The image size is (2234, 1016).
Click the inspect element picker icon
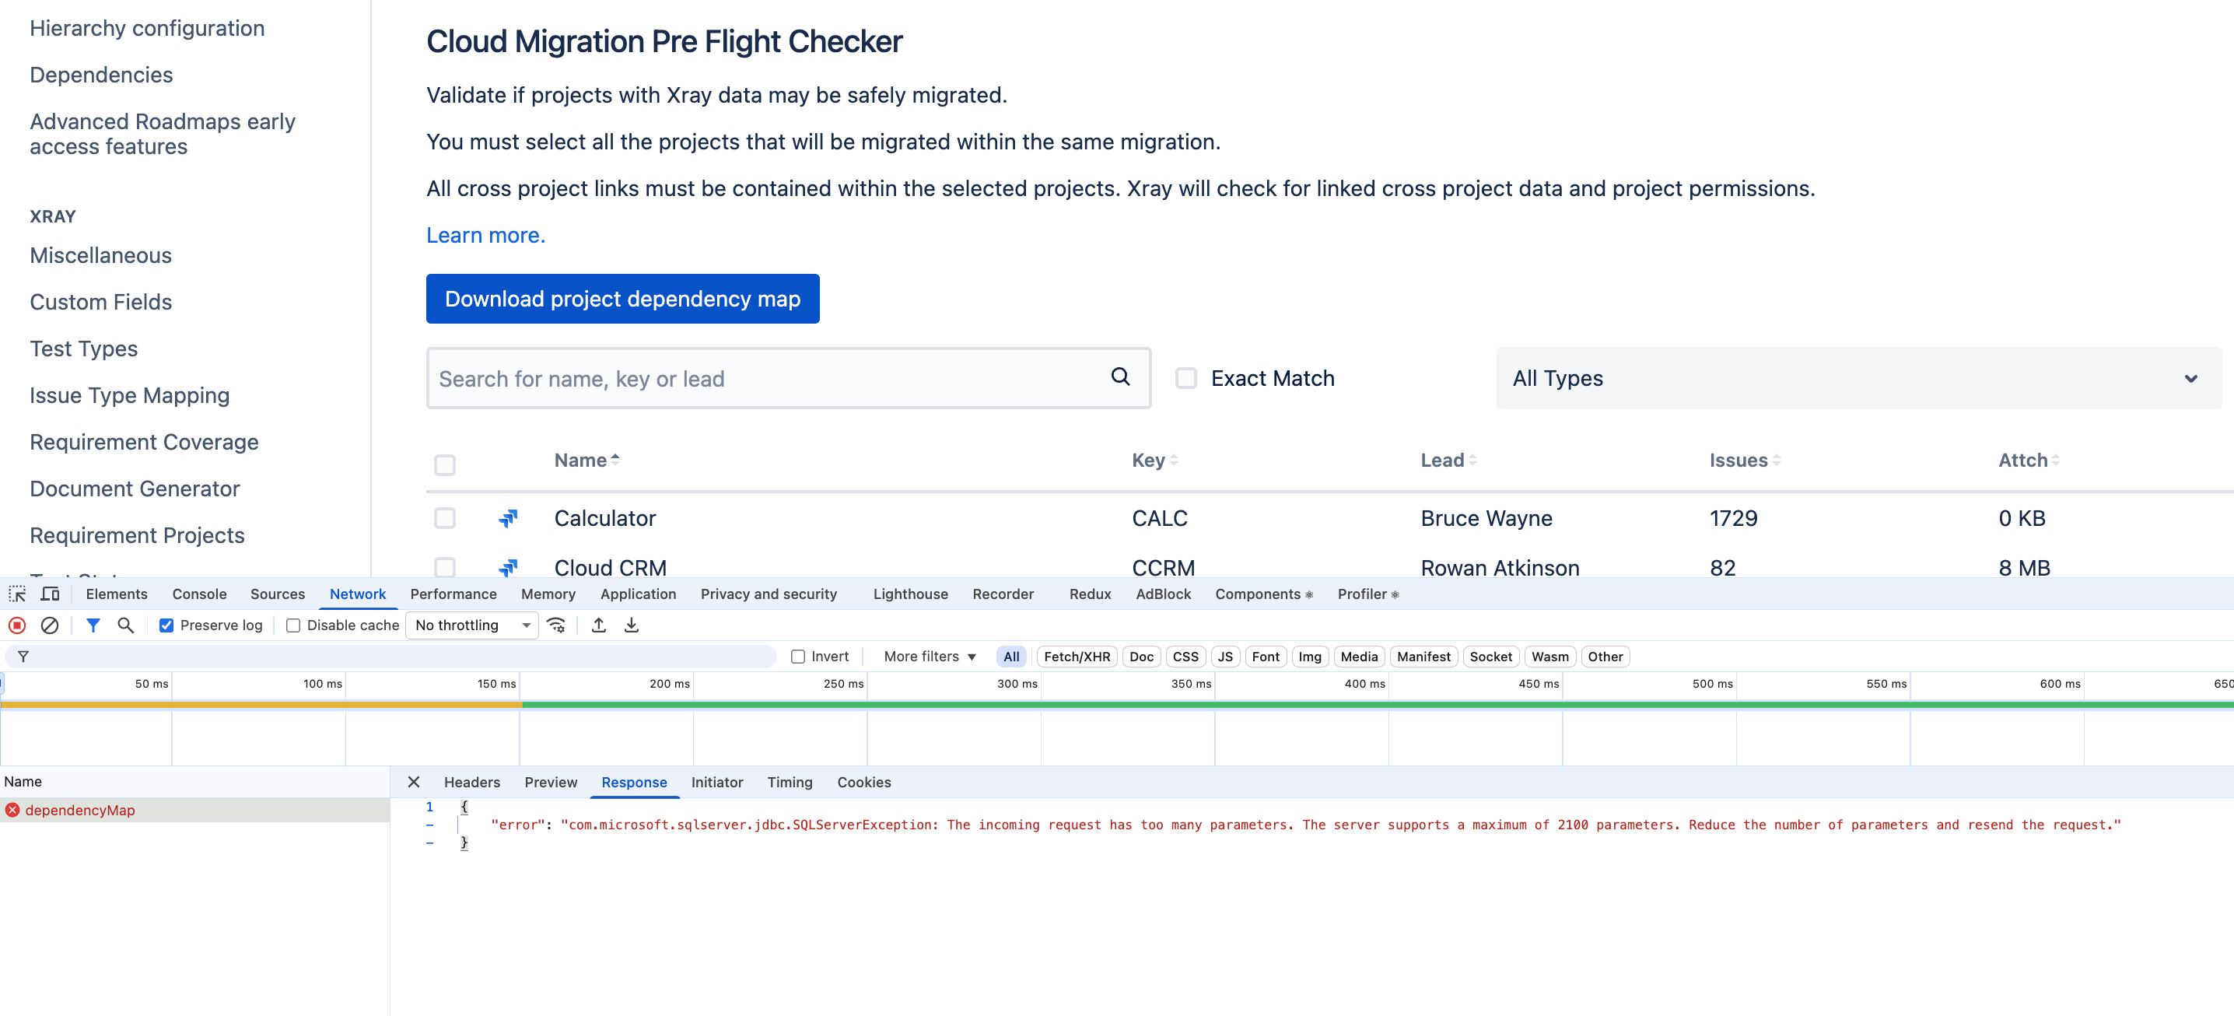[16, 594]
